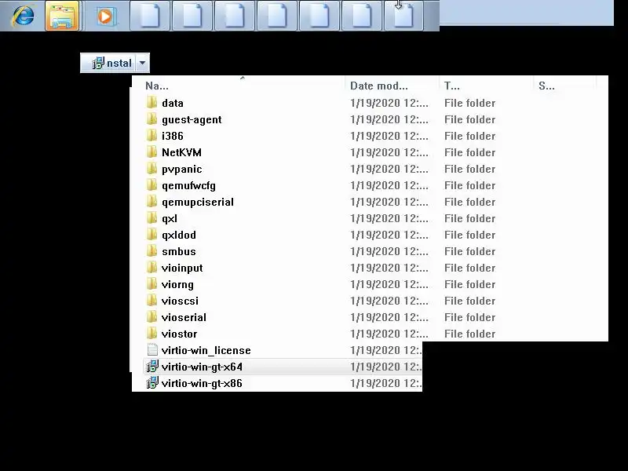The height and width of the screenshot is (471, 628).
Task: Sort files by Date modified column
Action: coord(379,86)
